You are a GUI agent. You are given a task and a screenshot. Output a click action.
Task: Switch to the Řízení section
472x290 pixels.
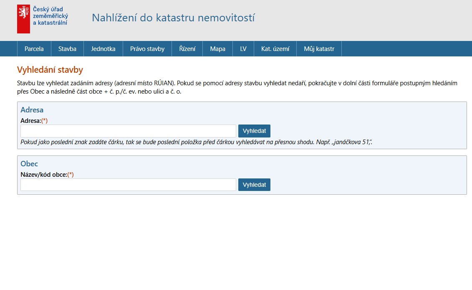click(x=187, y=49)
